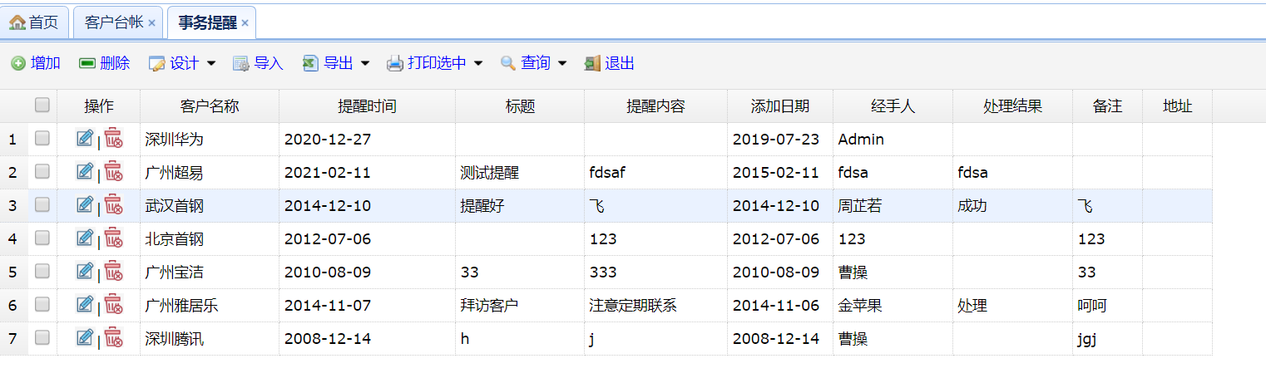This screenshot has width=1266, height=378.
Task: Open the 查询 dropdown arrow
Action: 562,64
